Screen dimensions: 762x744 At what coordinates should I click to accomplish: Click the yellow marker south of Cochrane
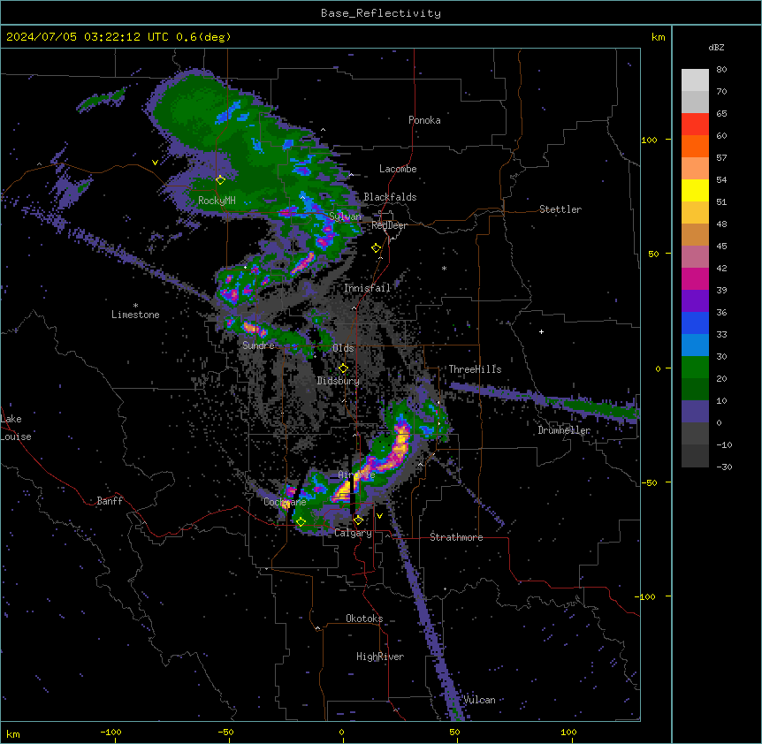click(301, 521)
